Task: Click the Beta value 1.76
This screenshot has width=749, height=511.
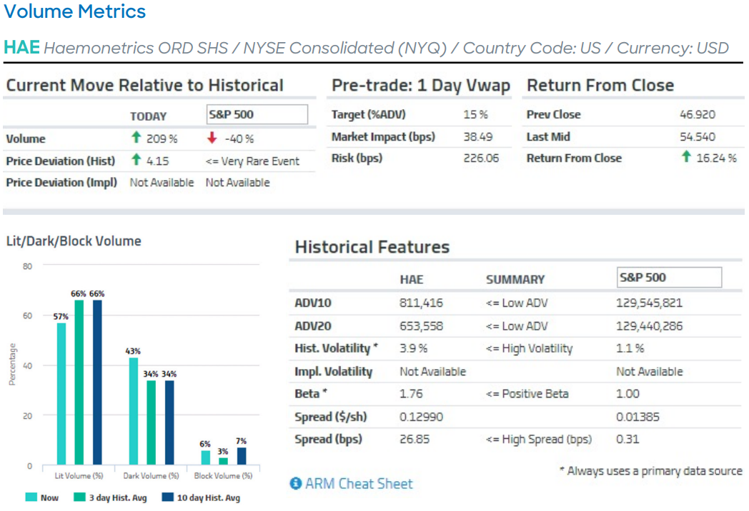Action: point(411,394)
